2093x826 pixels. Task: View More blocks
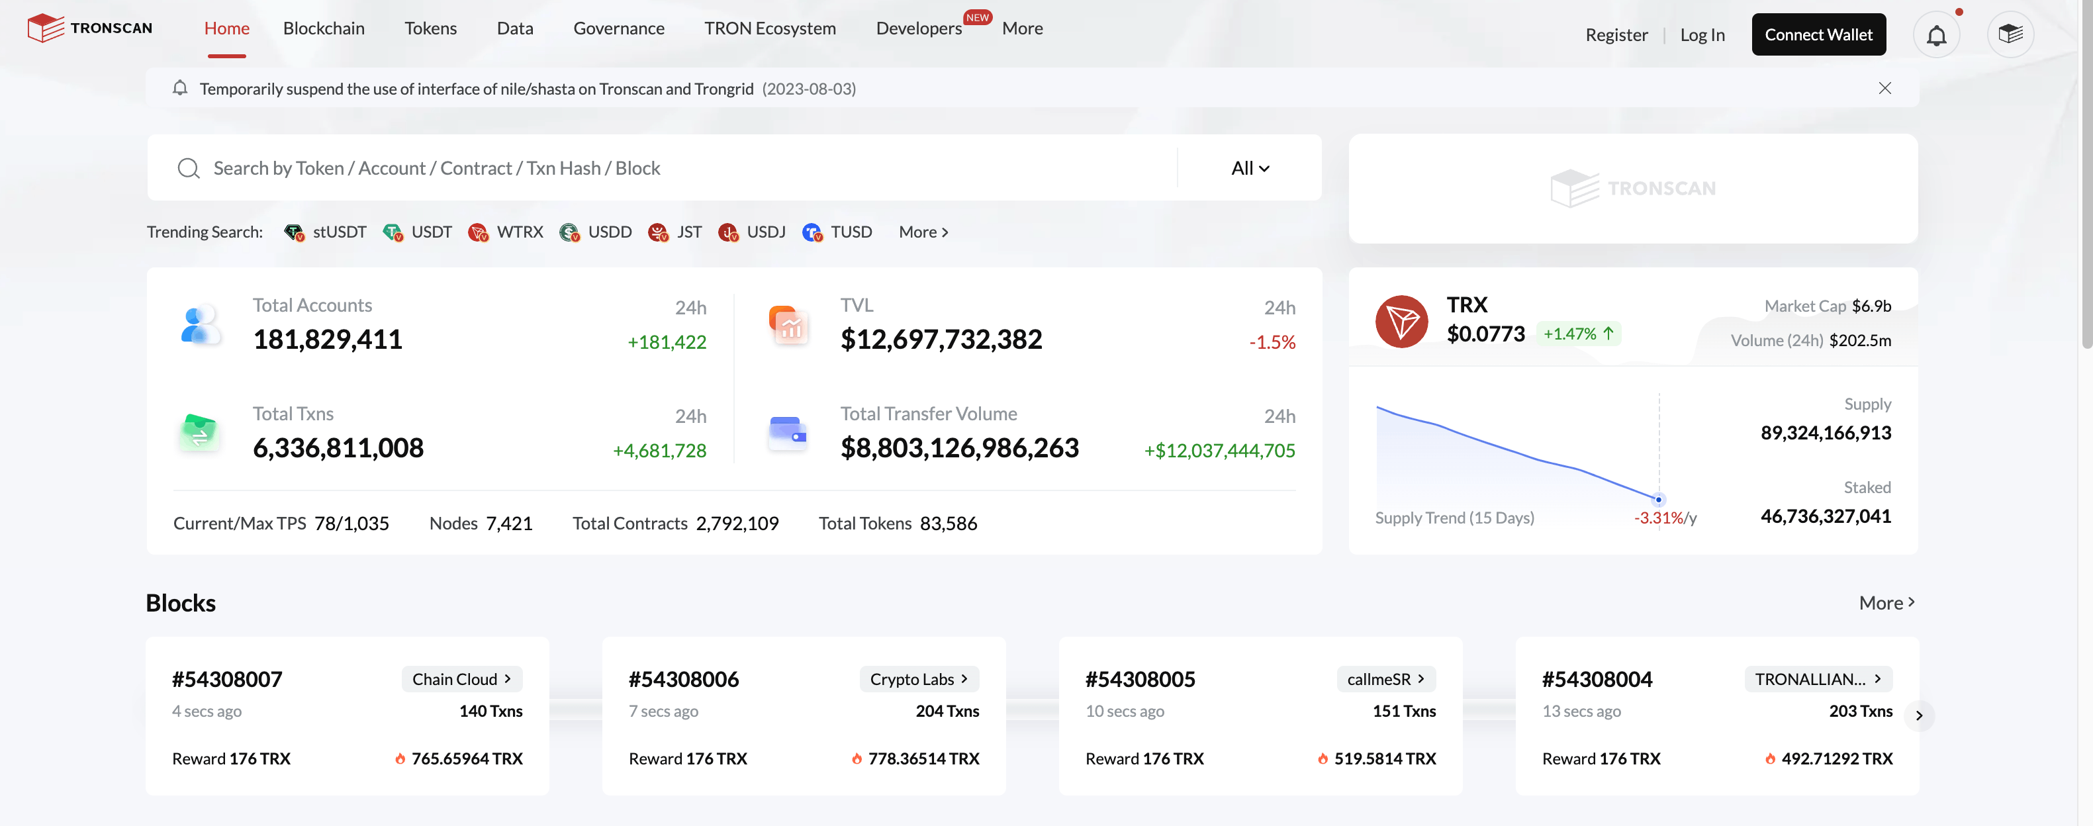click(x=1886, y=603)
